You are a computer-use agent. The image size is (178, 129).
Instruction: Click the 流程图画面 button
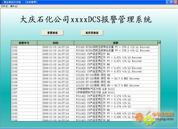coord(92,33)
